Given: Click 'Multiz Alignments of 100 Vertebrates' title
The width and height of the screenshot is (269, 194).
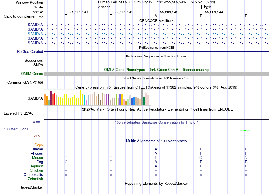Looking at the screenshot, I should click(x=156, y=141).
